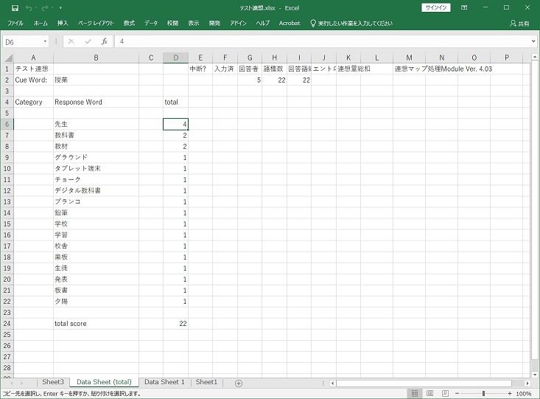Switch to Normal view in status bar
540x399 pixels.
(x=415, y=394)
